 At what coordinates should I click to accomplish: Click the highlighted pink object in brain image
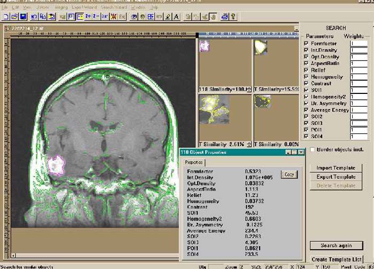pos(56,165)
